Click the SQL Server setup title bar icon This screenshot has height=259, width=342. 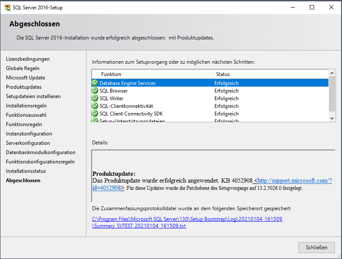[7, 7]
